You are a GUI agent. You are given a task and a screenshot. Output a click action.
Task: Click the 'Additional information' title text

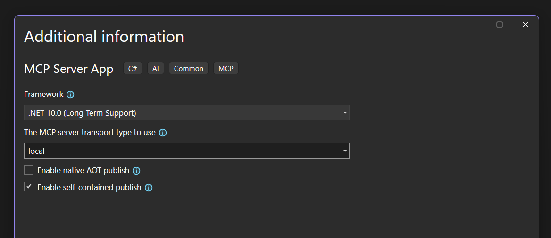104,37
